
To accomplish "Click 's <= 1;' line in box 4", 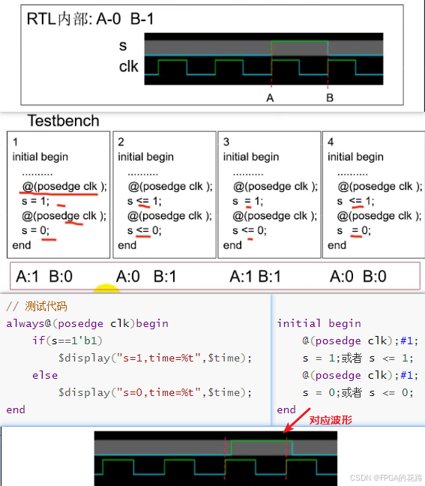I will click(x=355, y=201).
